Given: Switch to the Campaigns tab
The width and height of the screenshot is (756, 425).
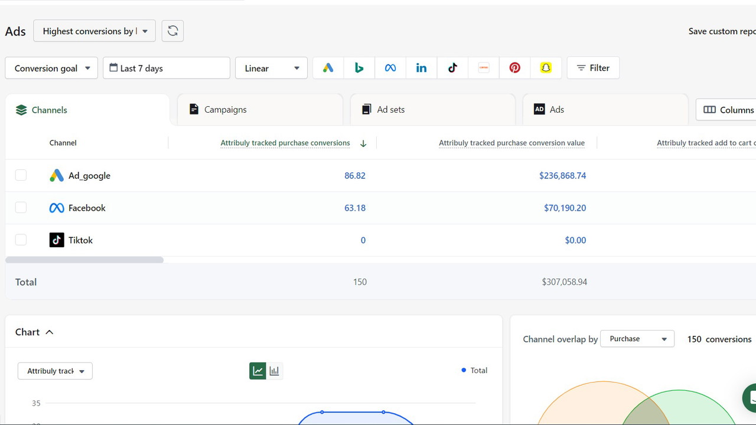Looking at the screenshot, I should coord(260,110).
